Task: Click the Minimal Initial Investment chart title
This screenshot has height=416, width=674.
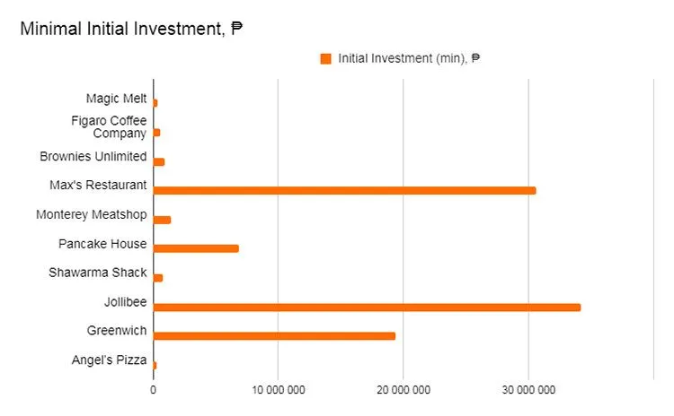Action: pyautogui.click(x=131, y=30)
